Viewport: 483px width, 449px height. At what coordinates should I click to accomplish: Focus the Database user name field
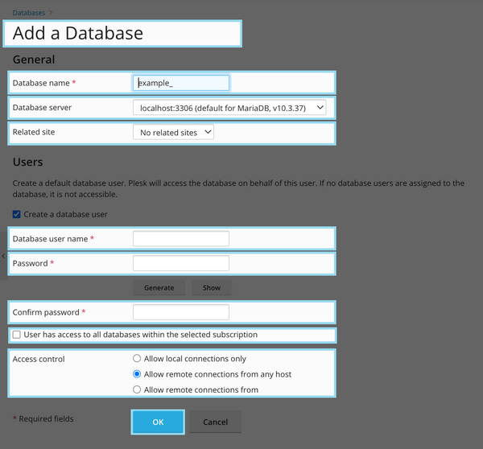coord(181,238)
